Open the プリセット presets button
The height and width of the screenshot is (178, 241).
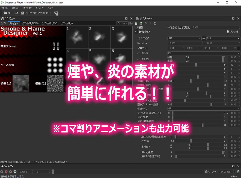[233, 32]
